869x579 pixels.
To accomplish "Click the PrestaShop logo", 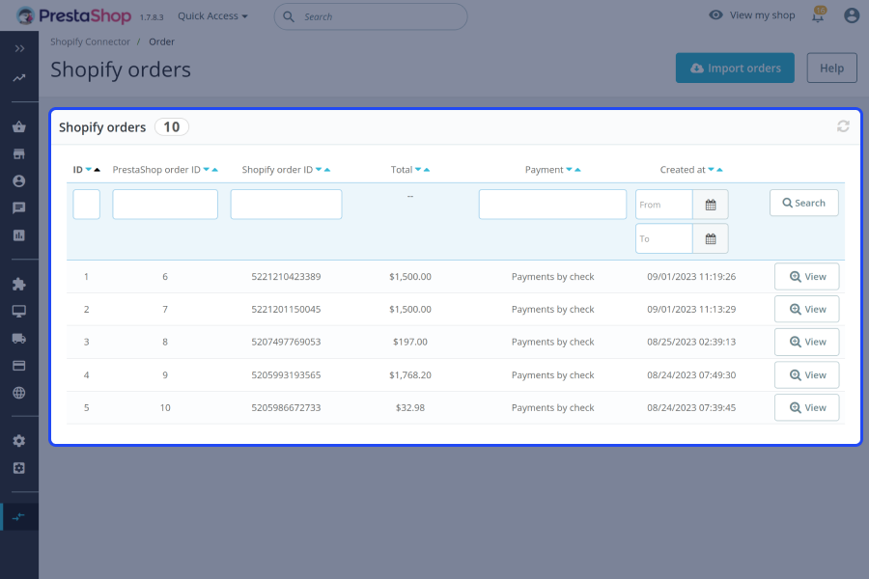I will [x=73, y=15].
